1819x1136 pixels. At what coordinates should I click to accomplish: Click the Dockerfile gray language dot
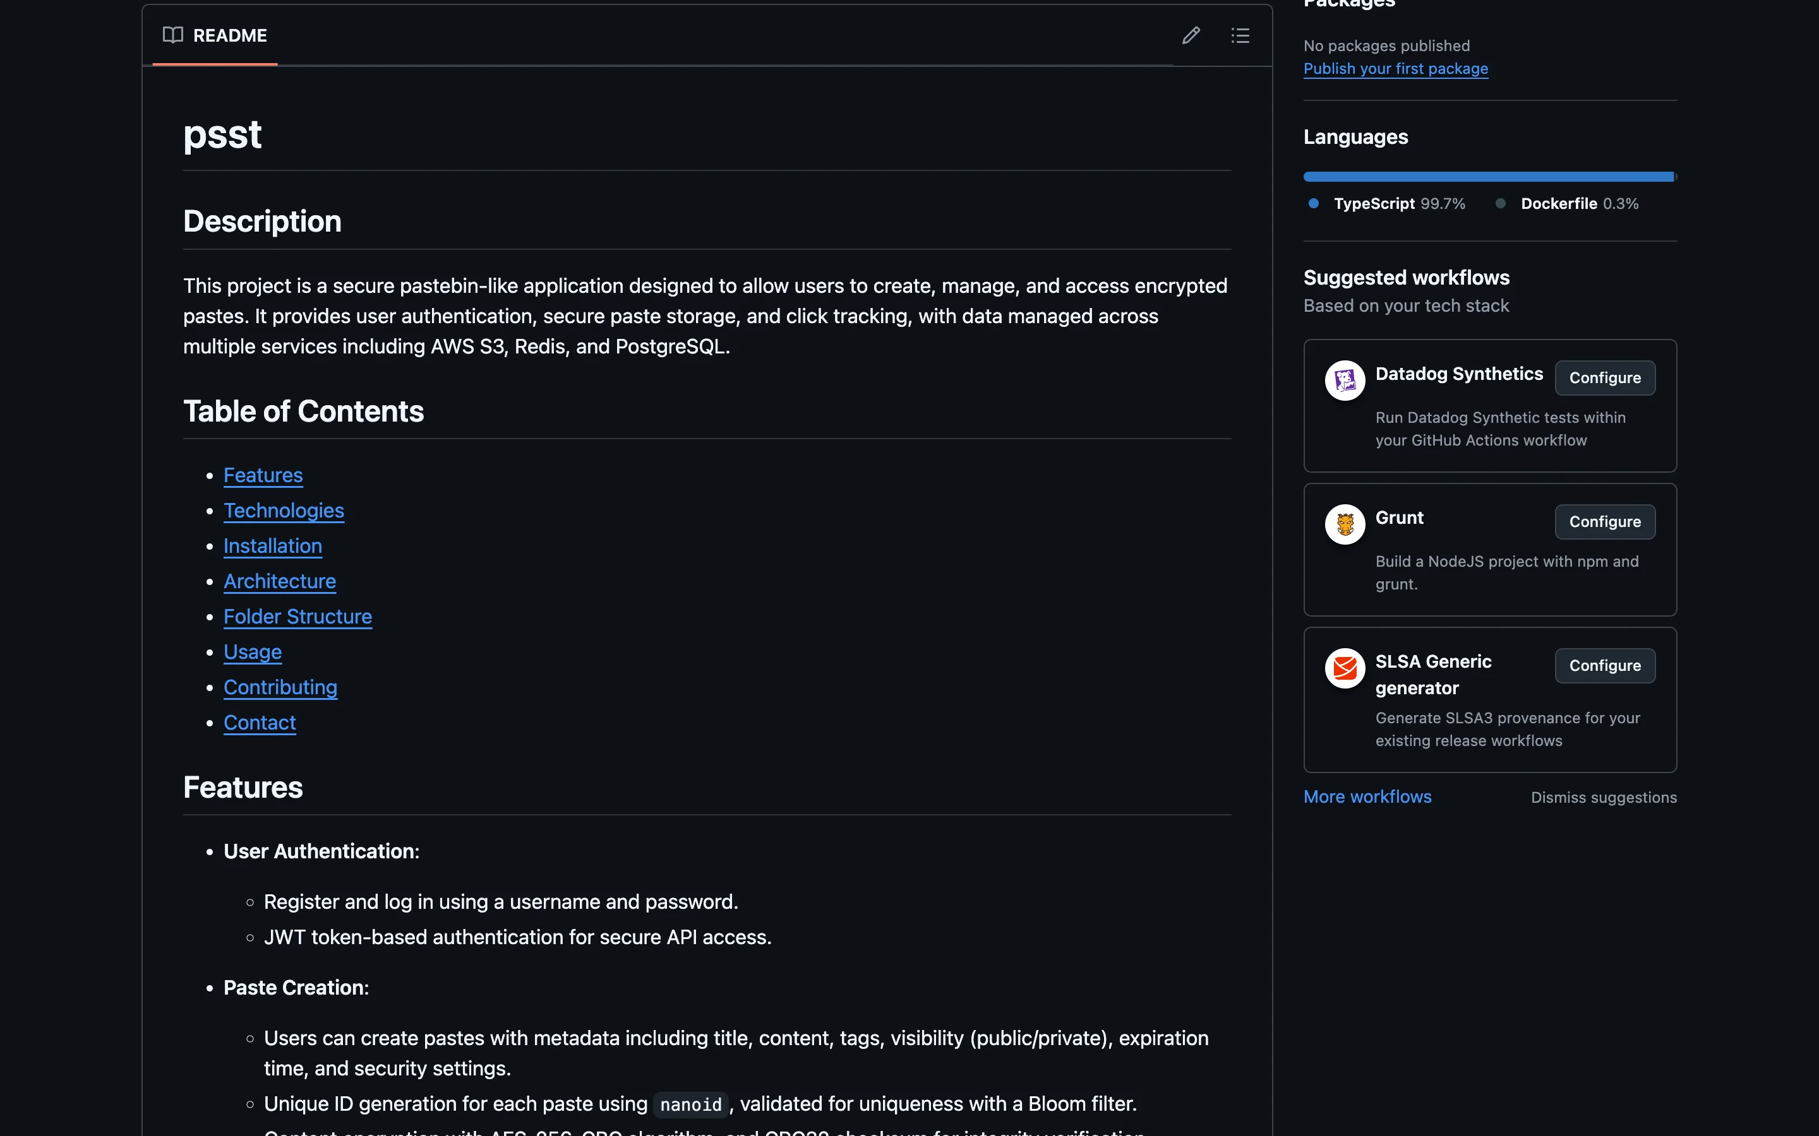point(1500,204)
